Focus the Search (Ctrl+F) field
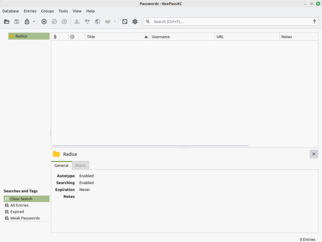The width and height of the screenshot is (322, 242). pyautogui.click(x=231, y=22)
